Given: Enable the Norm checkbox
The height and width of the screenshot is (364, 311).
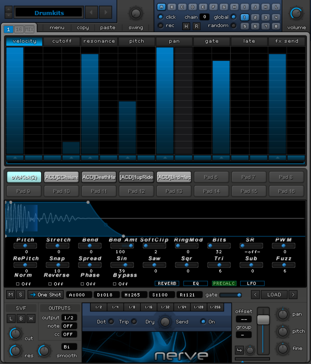Looking at the screenshot, I should [18, 284].
